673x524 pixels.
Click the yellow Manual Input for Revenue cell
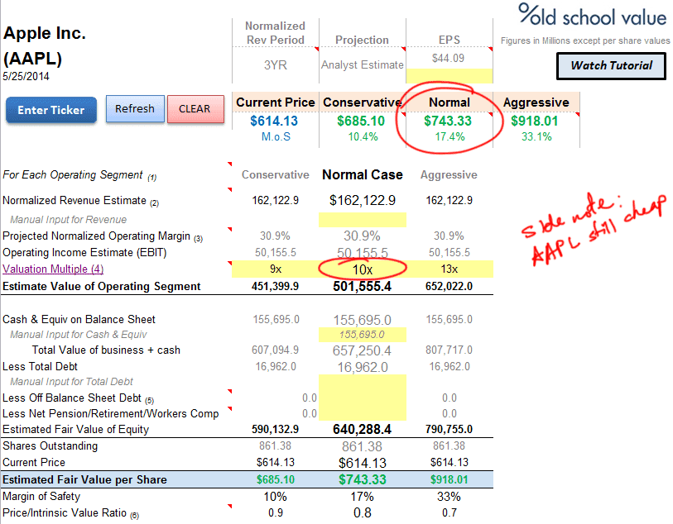coord(363,220)
